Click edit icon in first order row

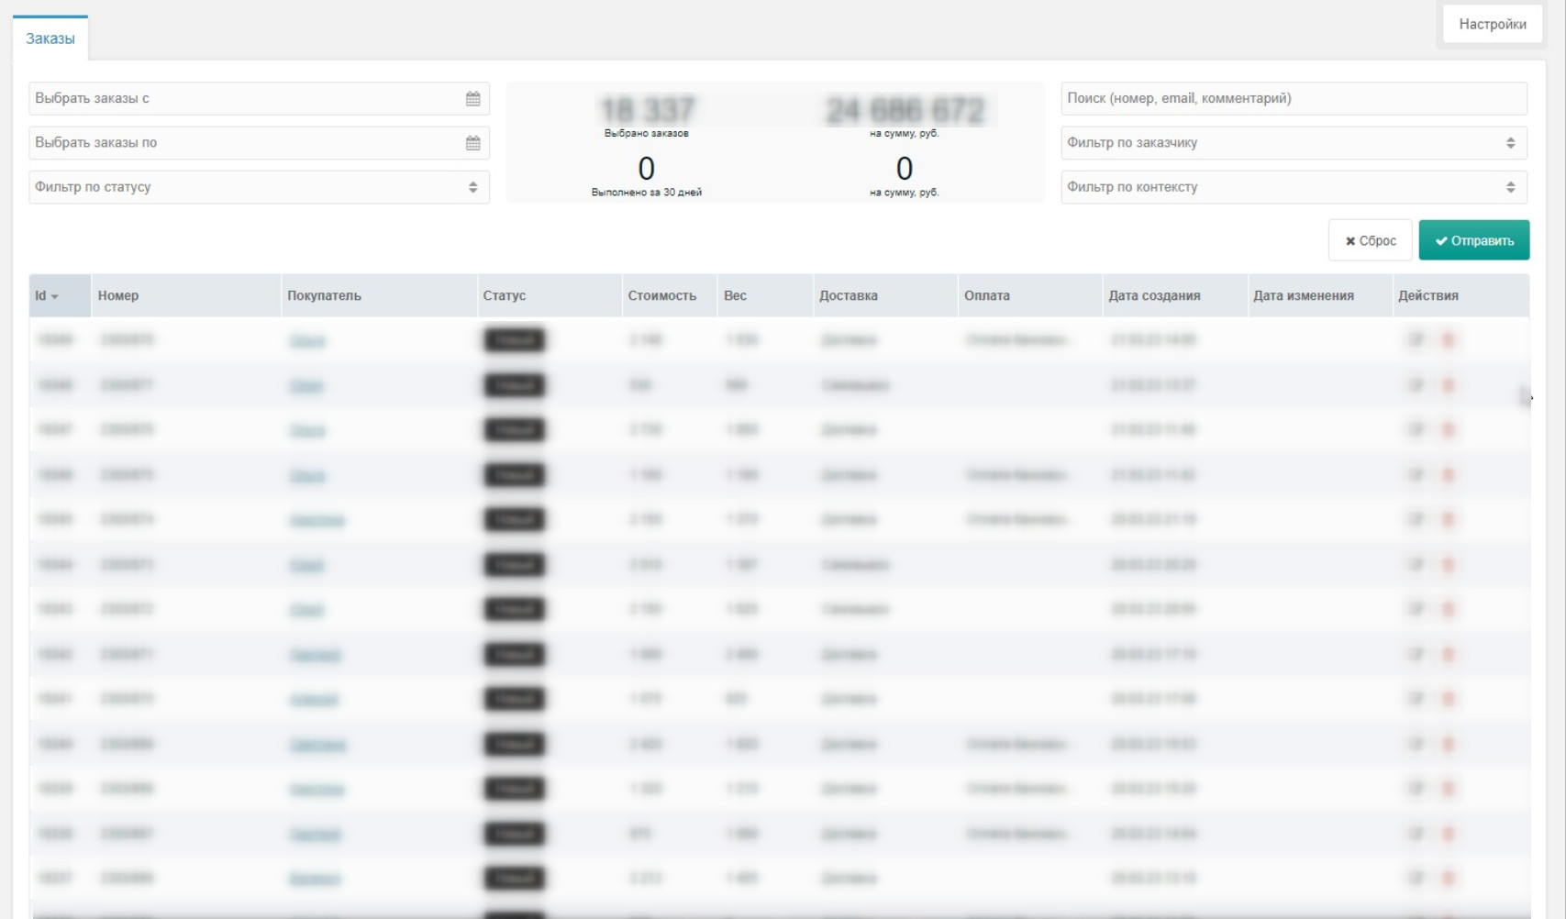[x=1416, y=340]
